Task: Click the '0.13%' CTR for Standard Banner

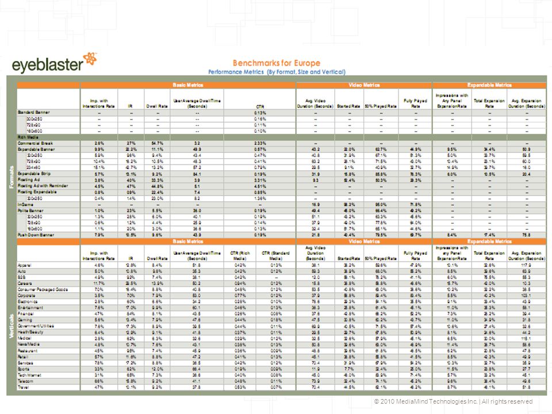Action: pos(260,113)
